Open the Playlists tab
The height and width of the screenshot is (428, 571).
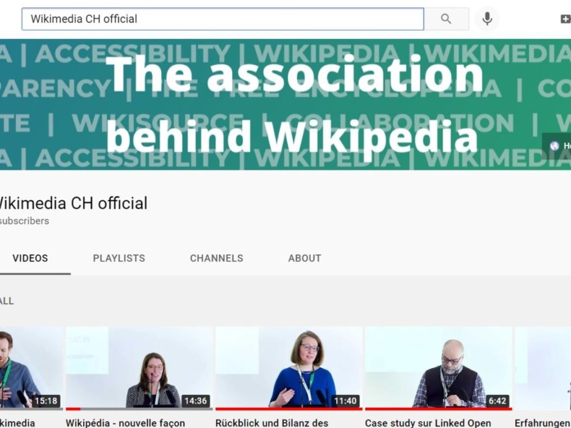119,258
